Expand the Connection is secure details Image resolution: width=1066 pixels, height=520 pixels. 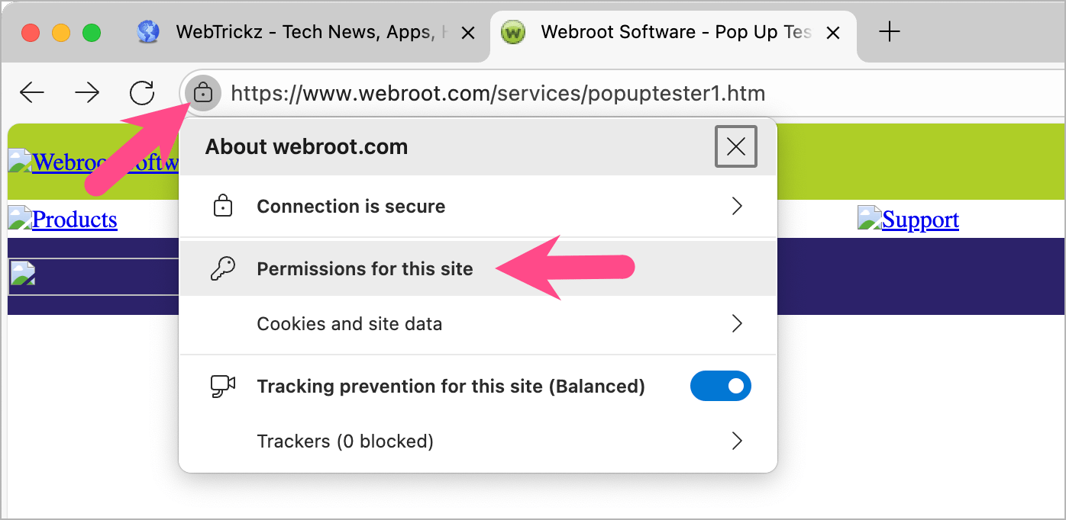(x=737, y=207)
